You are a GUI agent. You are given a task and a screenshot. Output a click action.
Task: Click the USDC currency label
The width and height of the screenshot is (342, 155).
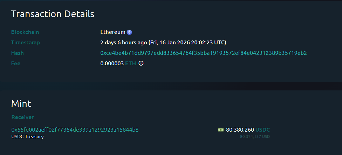pyautogui.click(x=263, y=130)
